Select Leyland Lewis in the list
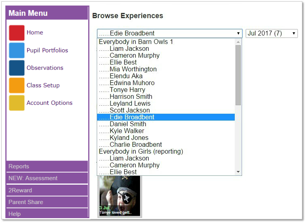The width and height of the screenshot is (306, 223). (166, 103)
